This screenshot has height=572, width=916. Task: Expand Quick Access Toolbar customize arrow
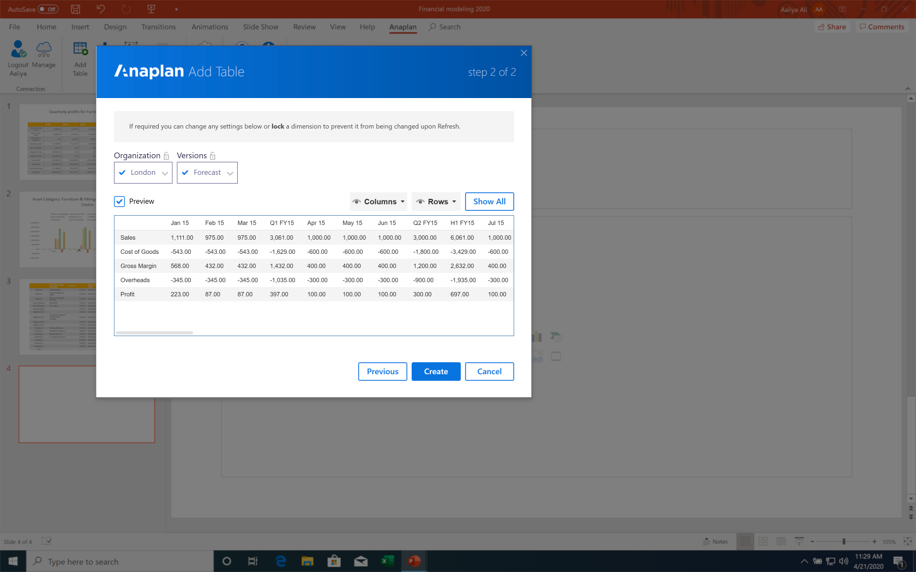(176, 9)
